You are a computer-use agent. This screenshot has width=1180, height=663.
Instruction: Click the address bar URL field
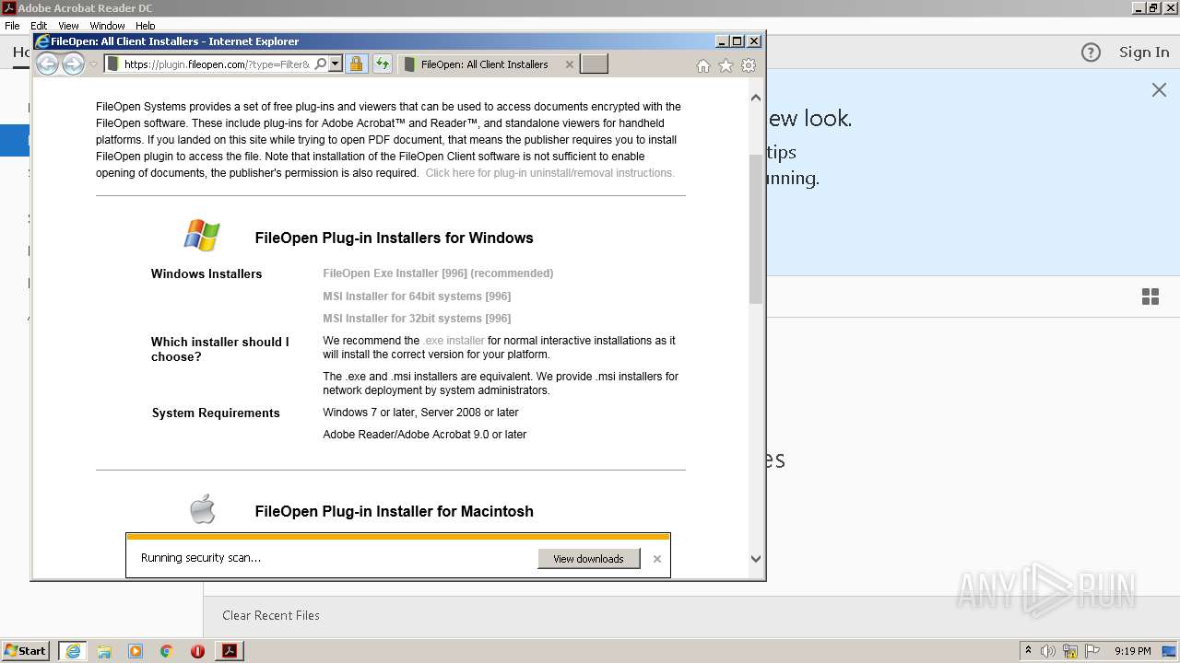[x=217, y=64]
